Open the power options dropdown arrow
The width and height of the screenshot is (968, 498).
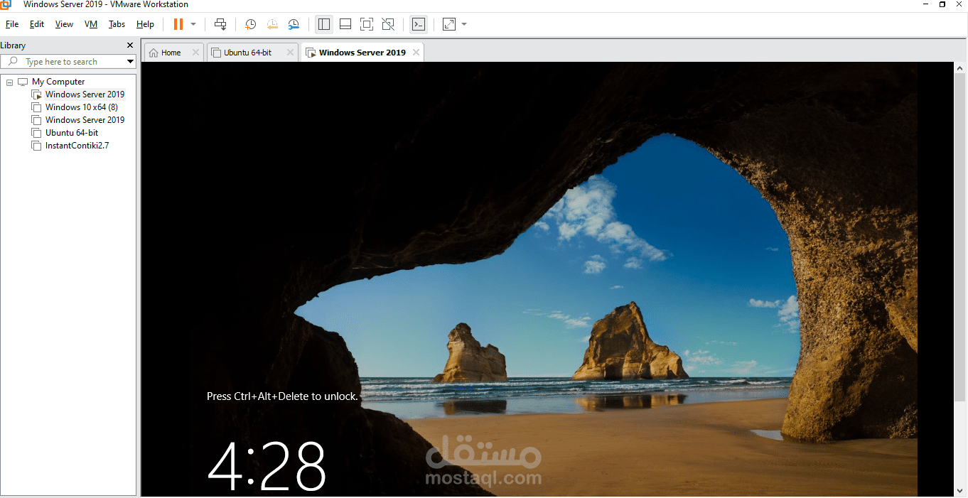(193, 24)
